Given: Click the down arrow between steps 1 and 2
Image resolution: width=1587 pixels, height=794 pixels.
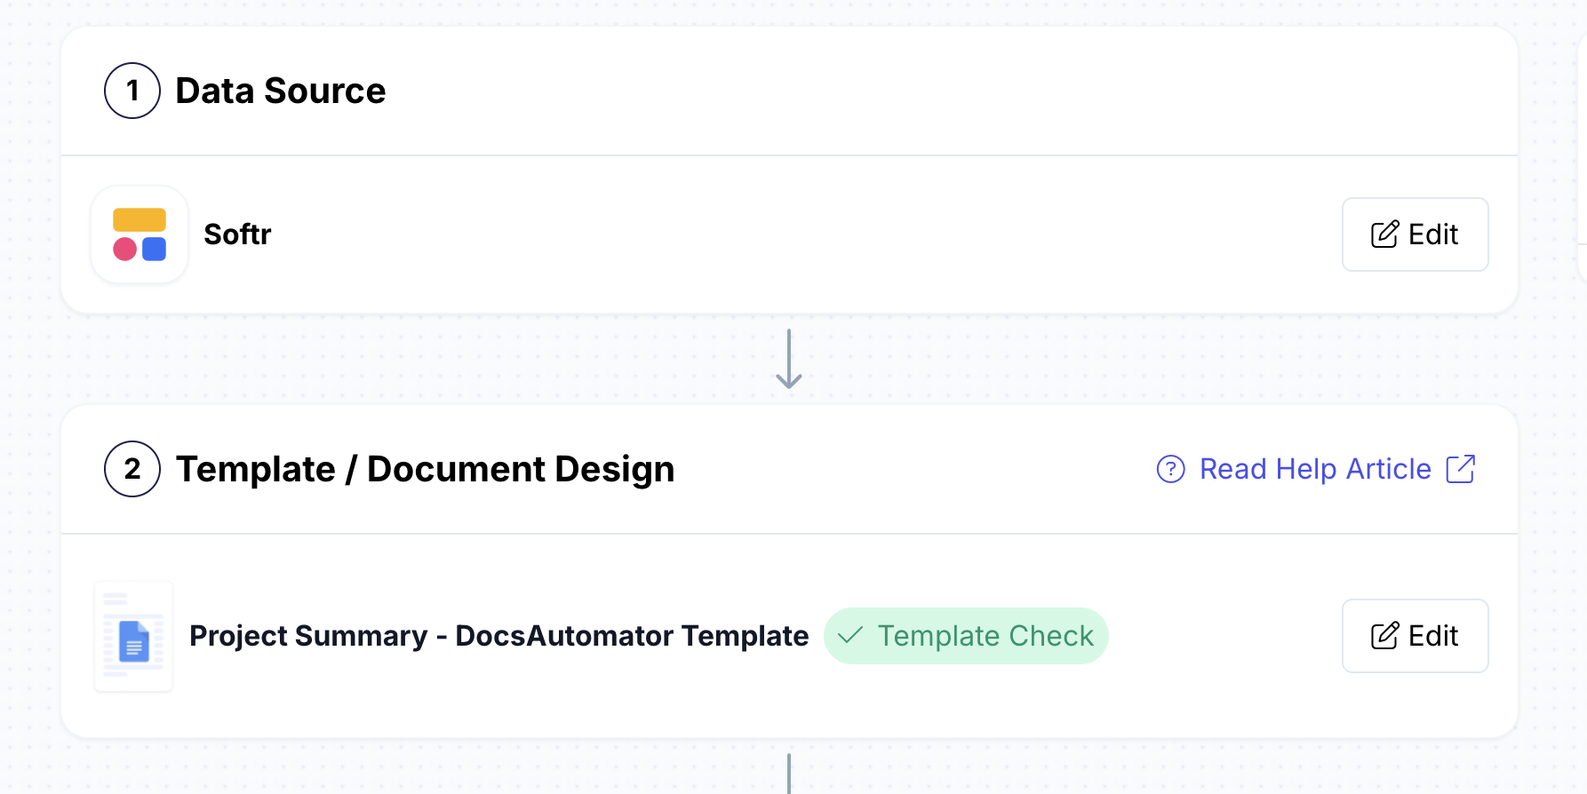Looking at the screenshot, I should (x=789, y=360).
